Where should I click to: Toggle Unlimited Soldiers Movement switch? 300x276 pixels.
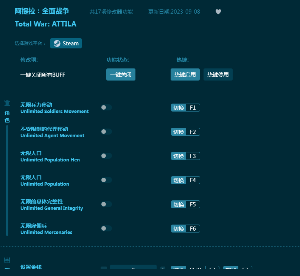106,107
